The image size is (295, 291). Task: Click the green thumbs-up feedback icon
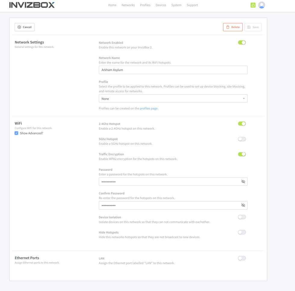pyautogui.click(x=253, y=5)
